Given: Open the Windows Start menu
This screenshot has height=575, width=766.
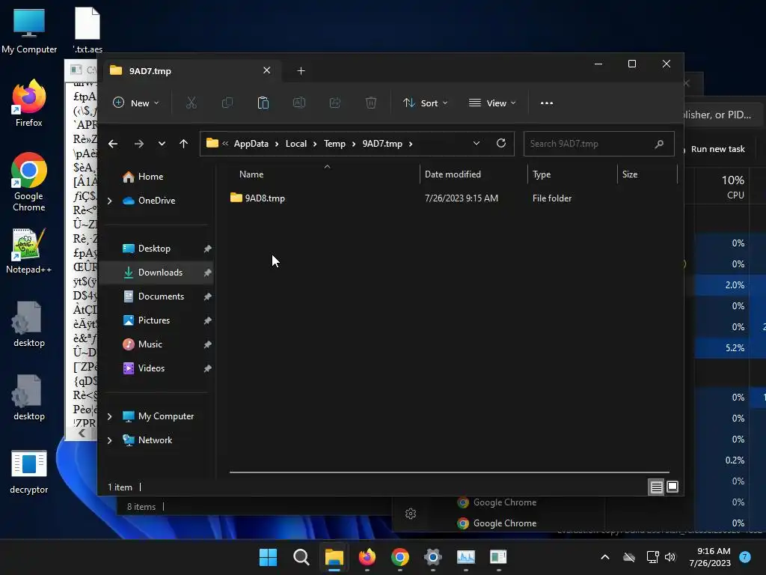Looking at the screenshot, I should click(268, 557).
